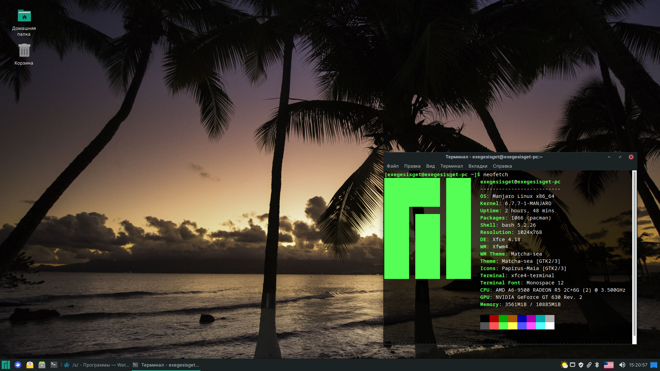
Task: Expand the Вид menu
Action: tap(430, 166)
